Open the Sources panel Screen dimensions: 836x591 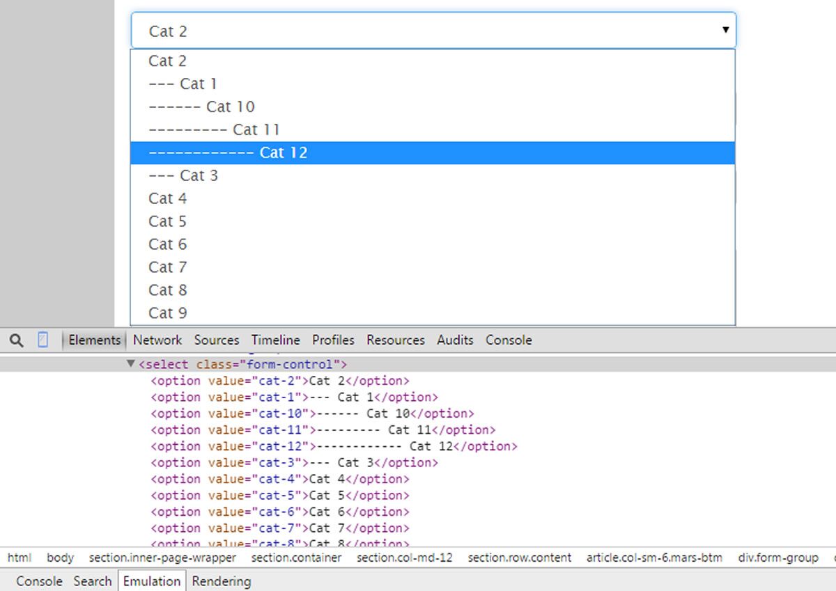pos(216,340)
